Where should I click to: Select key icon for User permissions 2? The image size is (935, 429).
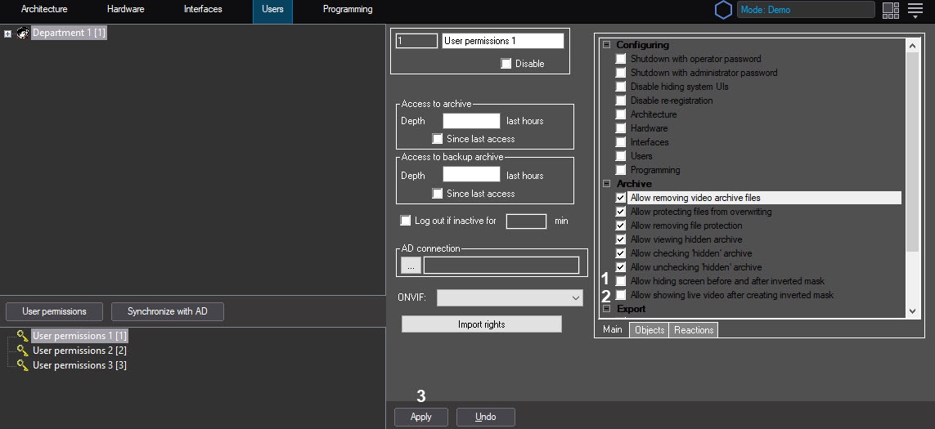point(22,351)
